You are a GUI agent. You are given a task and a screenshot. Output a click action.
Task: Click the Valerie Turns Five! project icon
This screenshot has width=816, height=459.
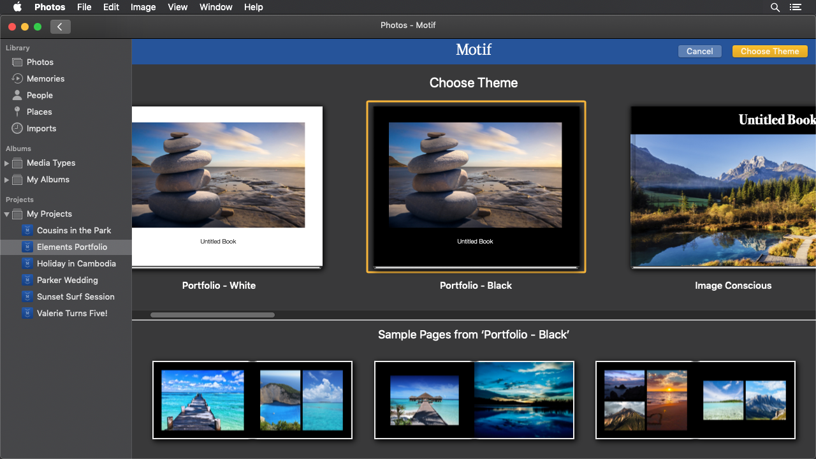pyautogui.click(x=27, y=313)
